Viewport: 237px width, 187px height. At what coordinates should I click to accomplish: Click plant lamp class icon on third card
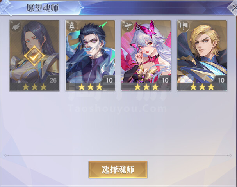pyautogui.click(x=128, y=26)
